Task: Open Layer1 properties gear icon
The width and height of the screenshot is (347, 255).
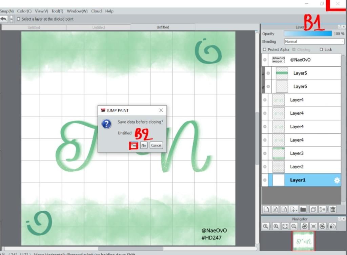Action: coord(337,180)
